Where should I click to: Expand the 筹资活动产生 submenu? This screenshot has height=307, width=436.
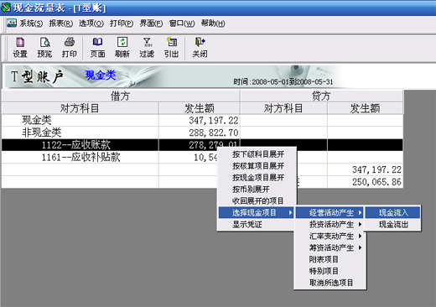pos(330,247)
